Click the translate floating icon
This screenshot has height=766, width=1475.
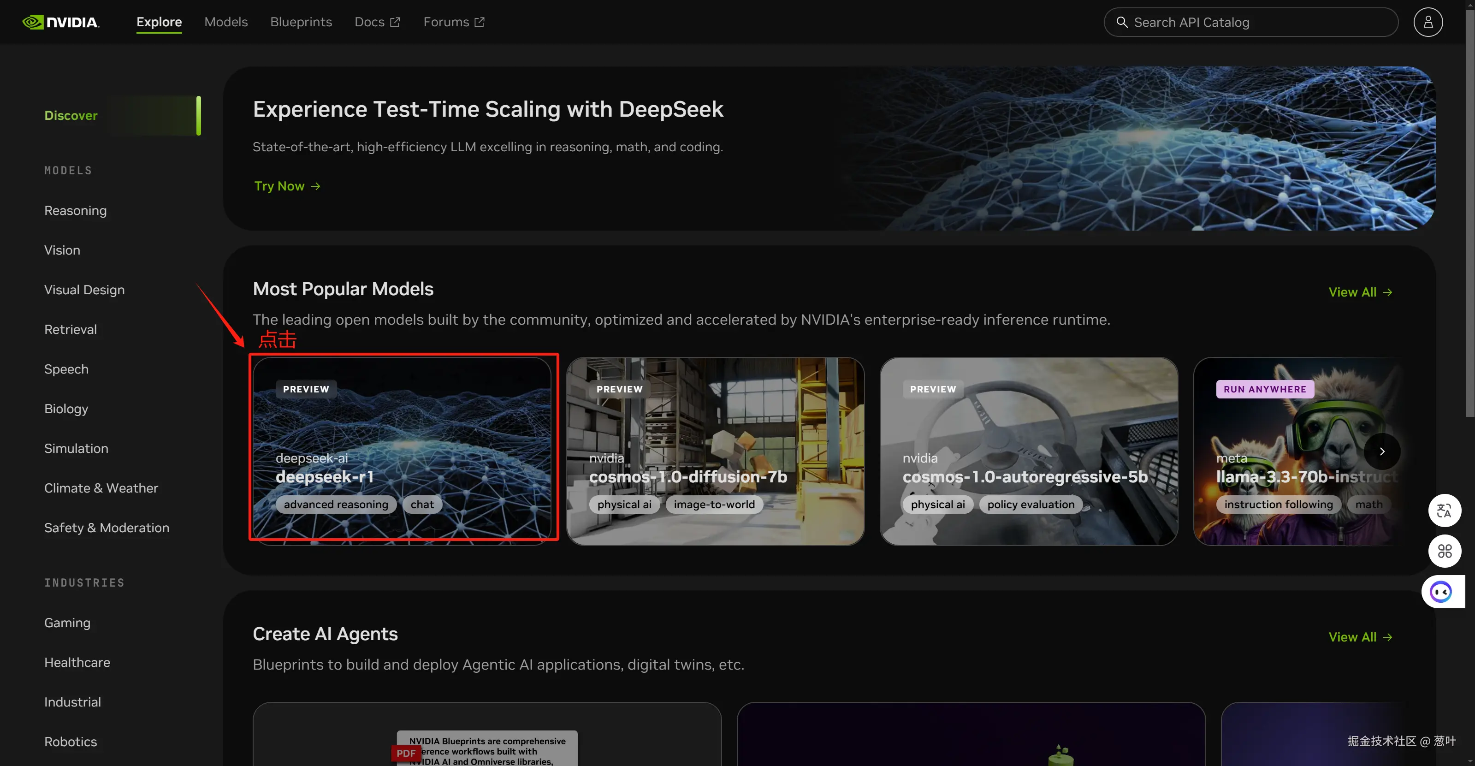pyautogui.click(x=1444, y=510)
